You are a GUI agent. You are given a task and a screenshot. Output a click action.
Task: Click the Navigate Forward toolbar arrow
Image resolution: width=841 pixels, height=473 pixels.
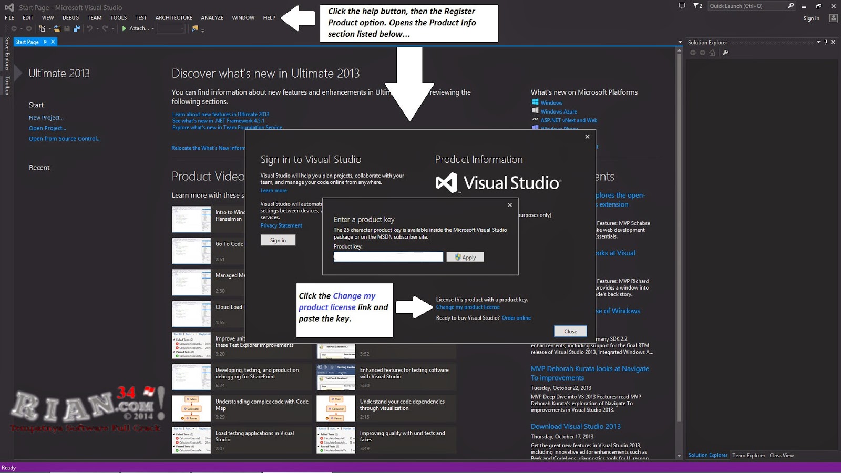click(x=29, y=28)
